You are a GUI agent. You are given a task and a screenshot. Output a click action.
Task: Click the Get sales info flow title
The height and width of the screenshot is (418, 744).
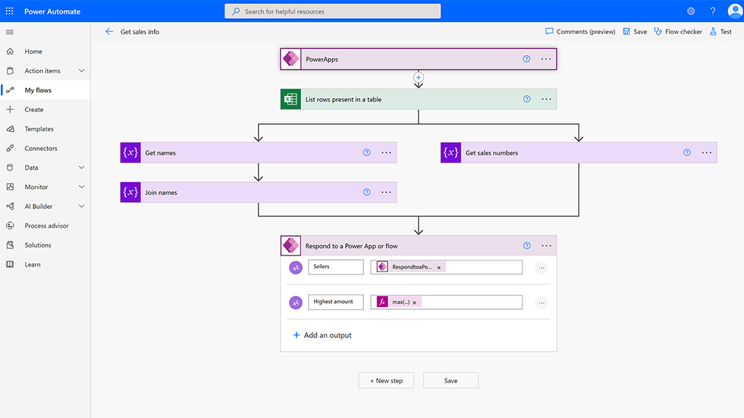click(140, 32)
